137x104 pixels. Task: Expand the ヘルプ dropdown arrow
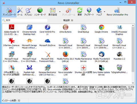pyautogui.click(x=104, y=12)
